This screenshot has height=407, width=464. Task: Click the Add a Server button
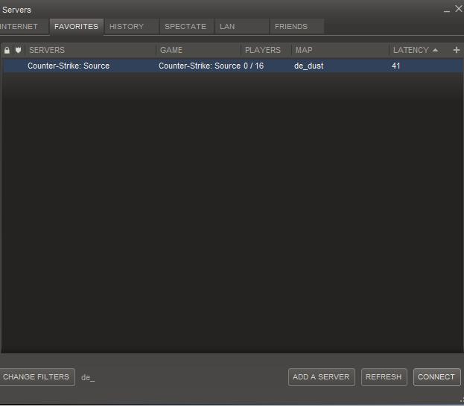point(321,376)
